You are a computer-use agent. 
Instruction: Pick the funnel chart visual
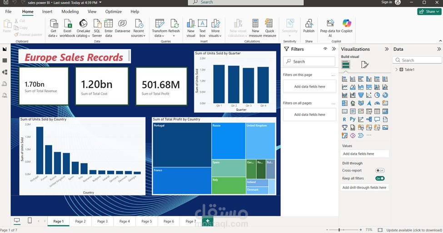point(361,95)
